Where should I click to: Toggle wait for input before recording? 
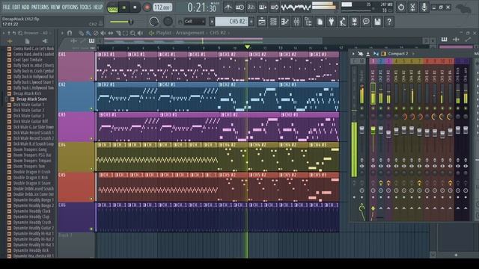coord(239,7)
